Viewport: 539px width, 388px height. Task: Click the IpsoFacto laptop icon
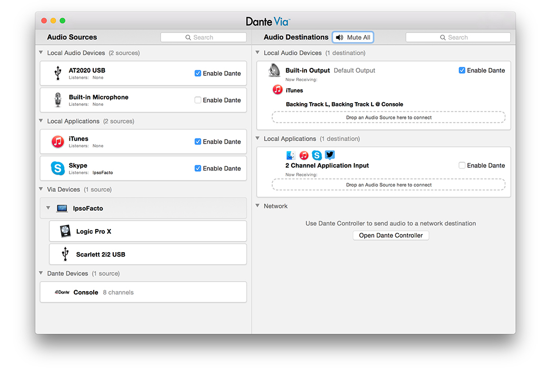point(62,208)
